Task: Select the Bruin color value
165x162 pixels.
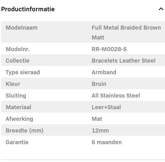Action: (x=99, y=84)
